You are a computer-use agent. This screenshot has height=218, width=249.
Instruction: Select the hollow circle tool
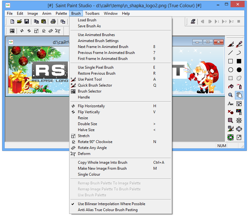click(231, 70)
